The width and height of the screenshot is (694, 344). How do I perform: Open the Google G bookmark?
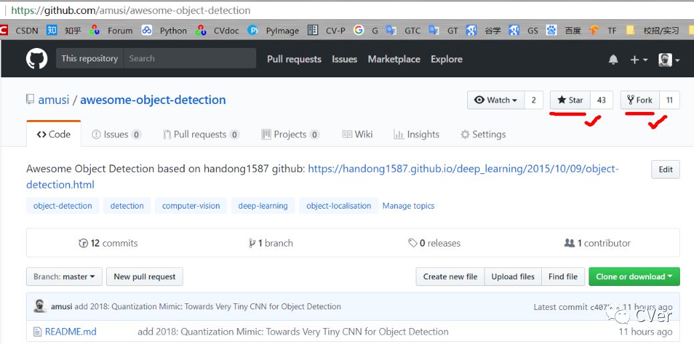point(366,31)
